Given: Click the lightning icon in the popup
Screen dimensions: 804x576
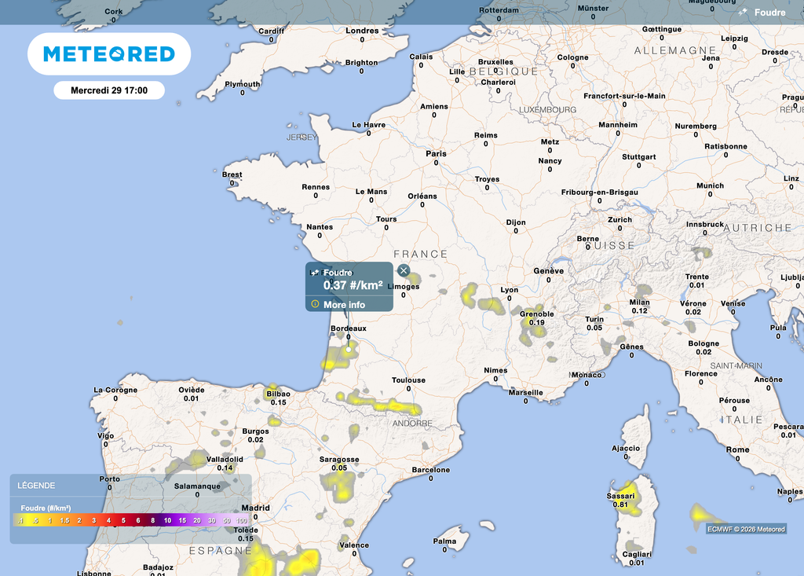Looking at the screenshot, I should pyautogui.click(x=315, y=273).
